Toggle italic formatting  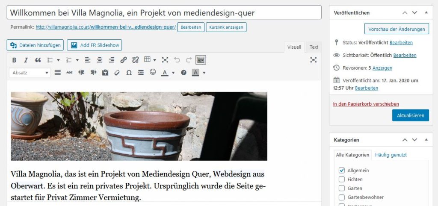(x=26, y=60)
